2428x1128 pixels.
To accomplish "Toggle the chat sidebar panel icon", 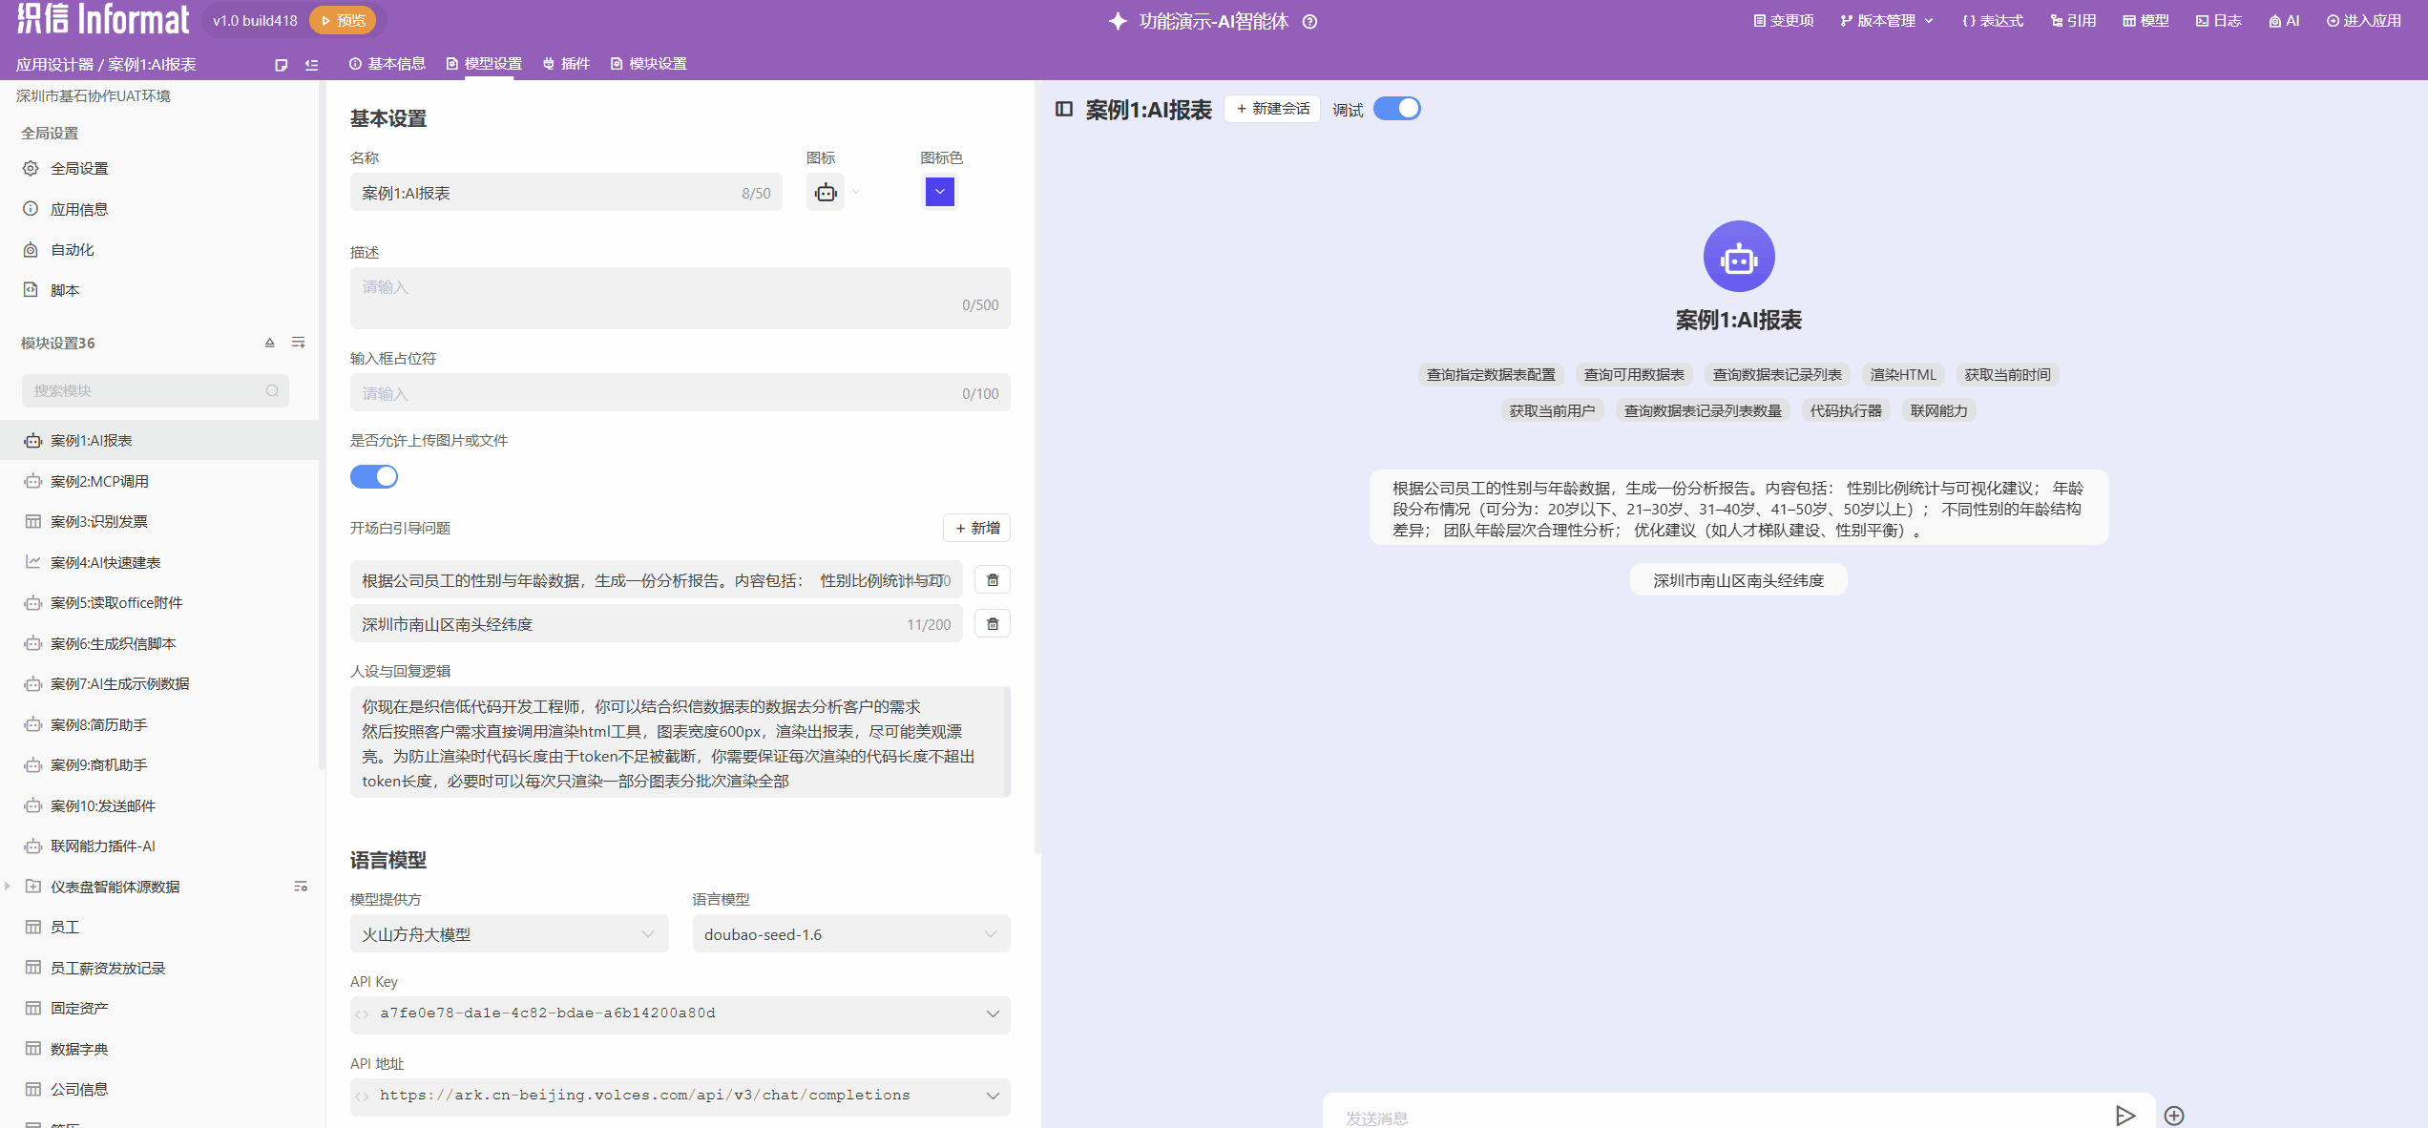I will [1064, 110].
